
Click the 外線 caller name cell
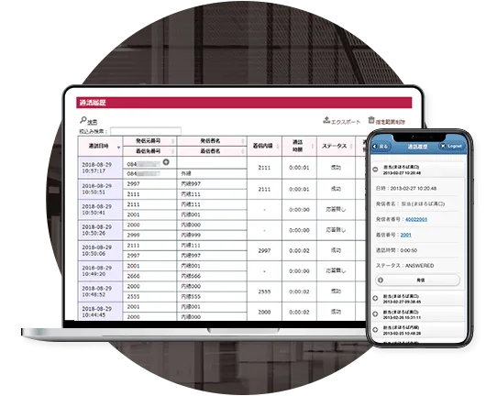[x=212, y=174]
